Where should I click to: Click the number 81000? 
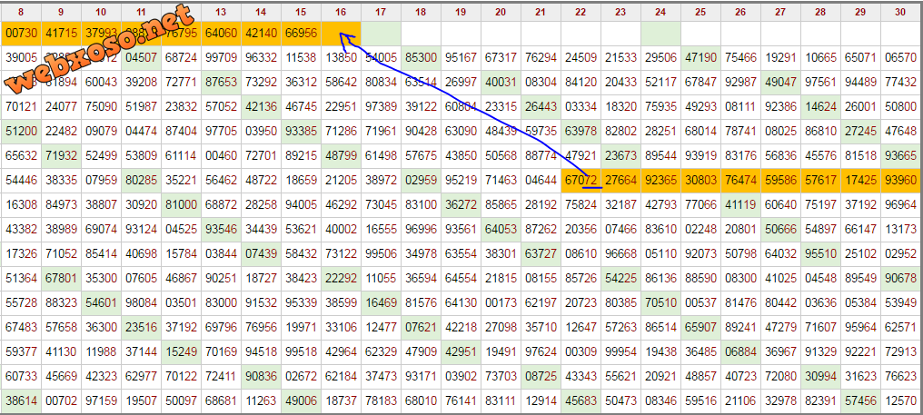click(x=182, y=206)
